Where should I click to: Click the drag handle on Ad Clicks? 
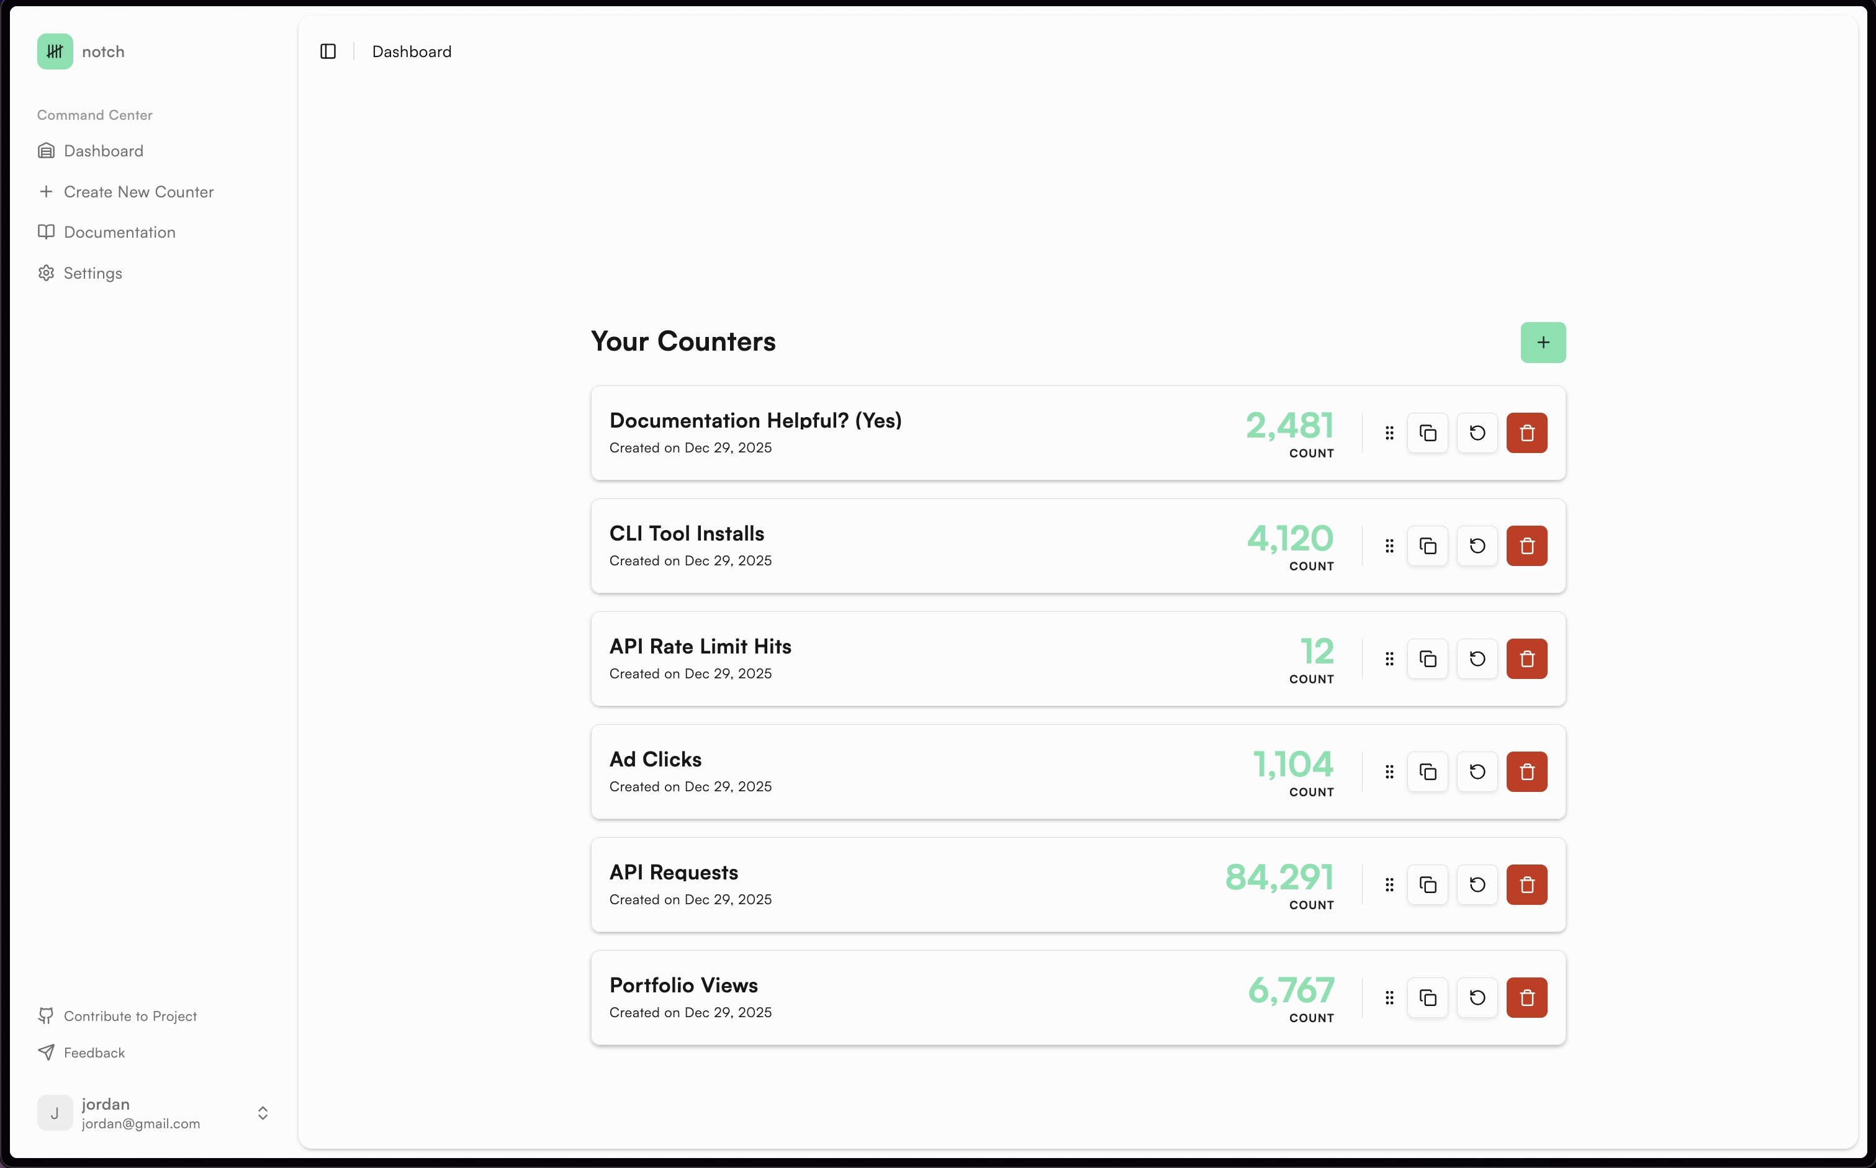click(1389, 771)
